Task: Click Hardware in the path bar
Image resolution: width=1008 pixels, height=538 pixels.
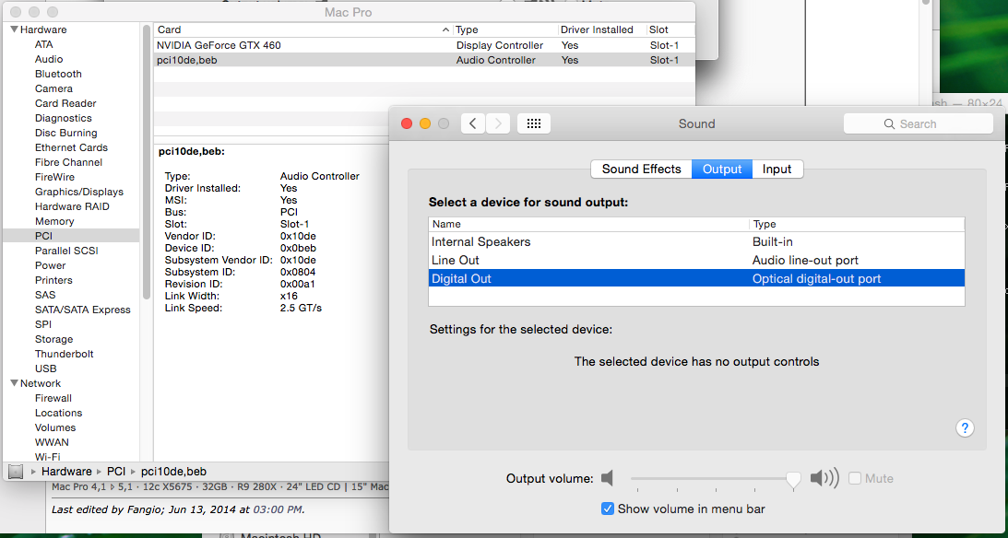Action: (x=66, y=472)
